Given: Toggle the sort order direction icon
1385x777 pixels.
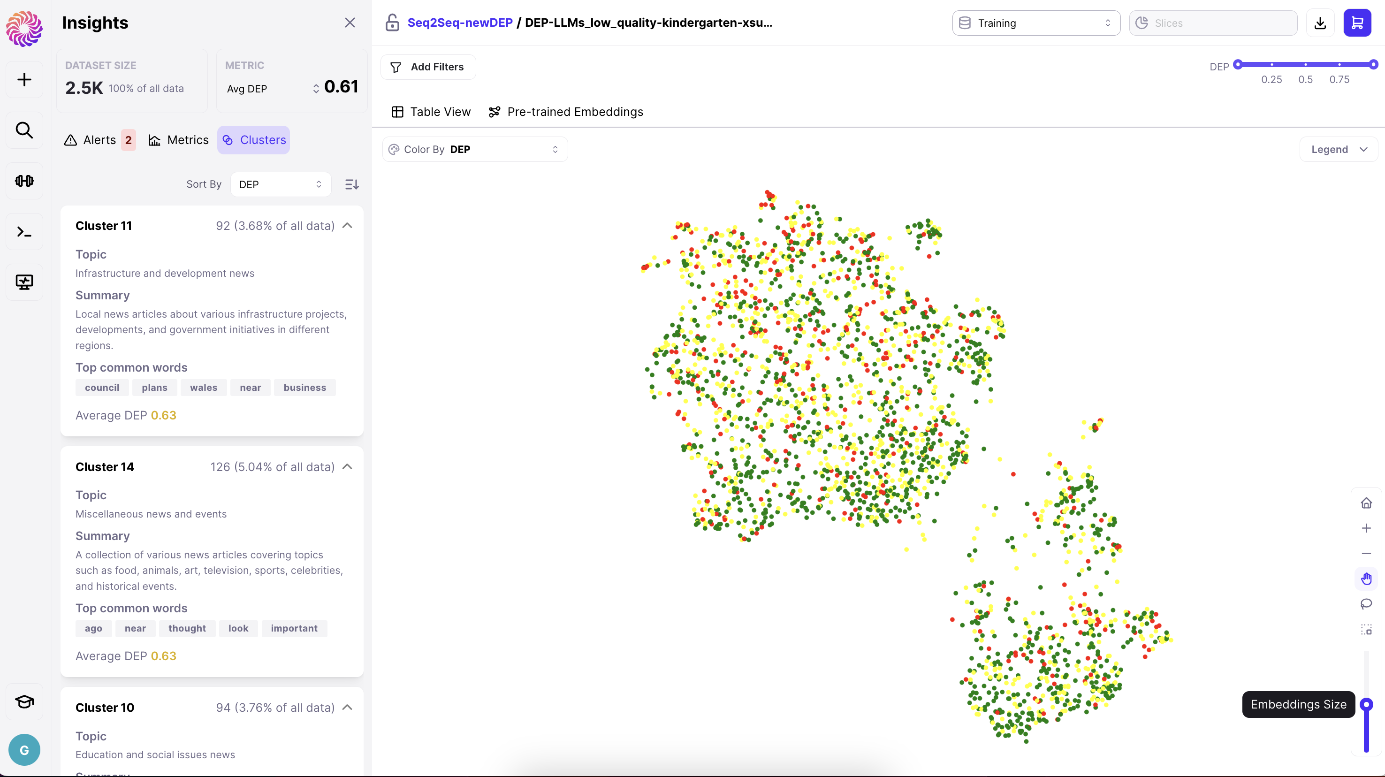Looking at the screenshot, I should 351,184.
